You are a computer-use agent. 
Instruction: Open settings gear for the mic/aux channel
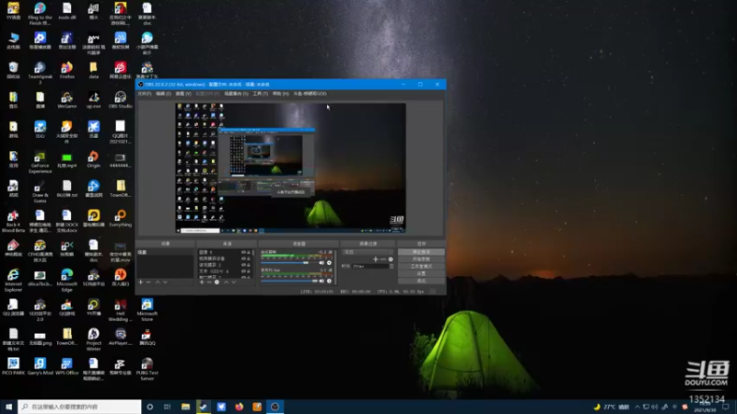click(x=329, y=281)
